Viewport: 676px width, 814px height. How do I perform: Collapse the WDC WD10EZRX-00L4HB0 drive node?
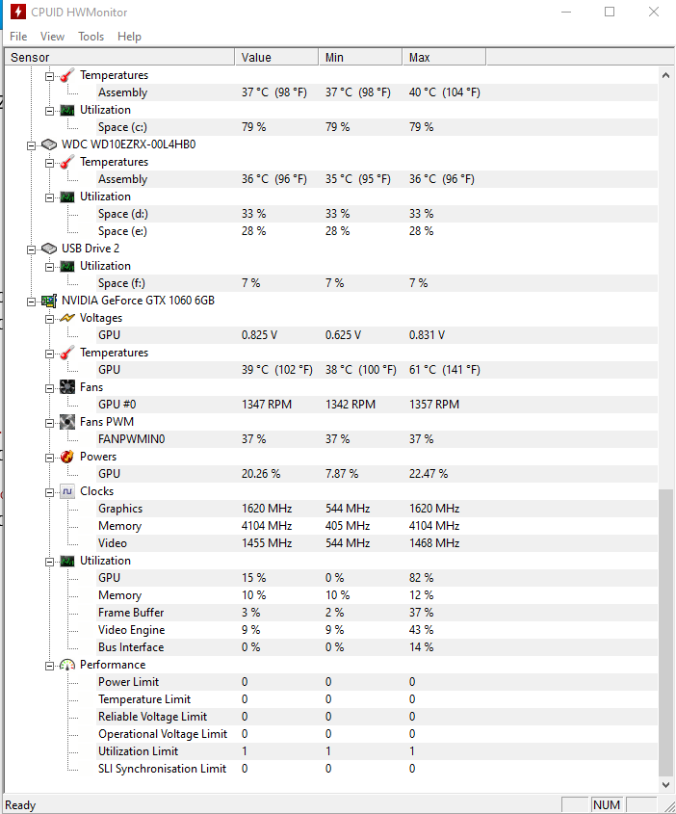coord(31,145)
